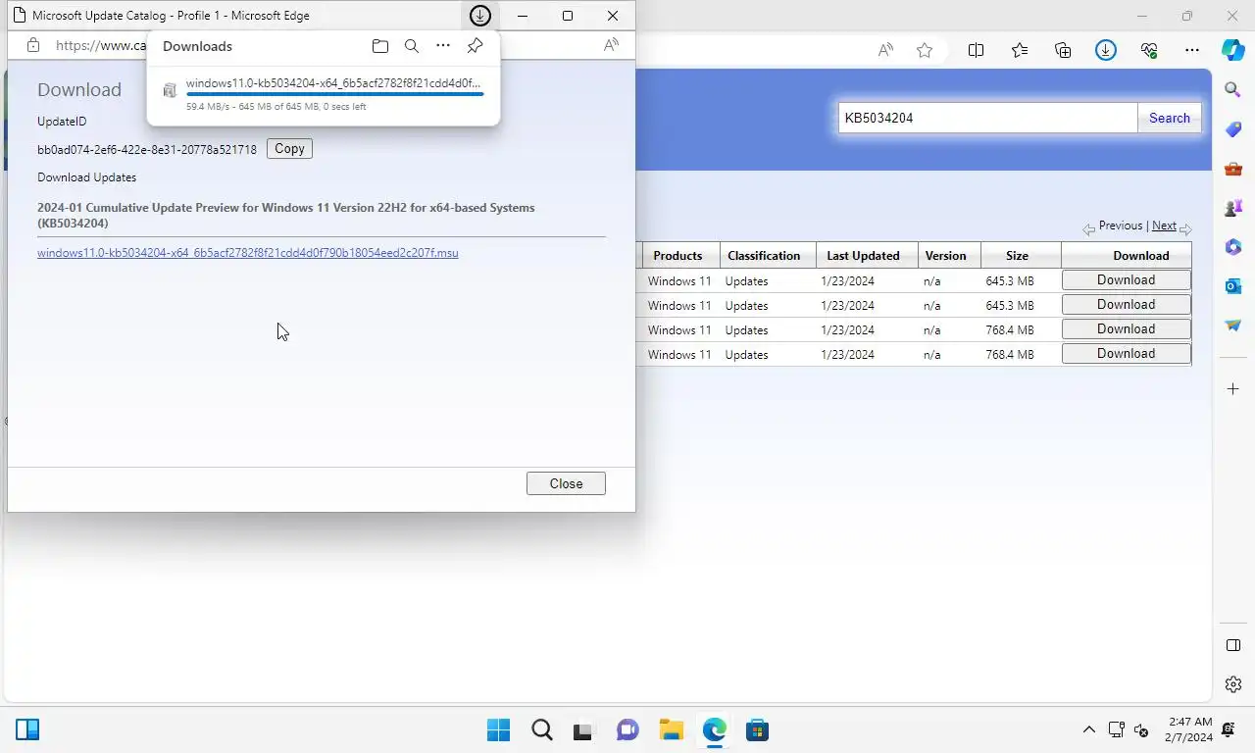Search downloads using magnifier icon
Image resolution: width=1255 pixels, height=753 pixels.
412,46
